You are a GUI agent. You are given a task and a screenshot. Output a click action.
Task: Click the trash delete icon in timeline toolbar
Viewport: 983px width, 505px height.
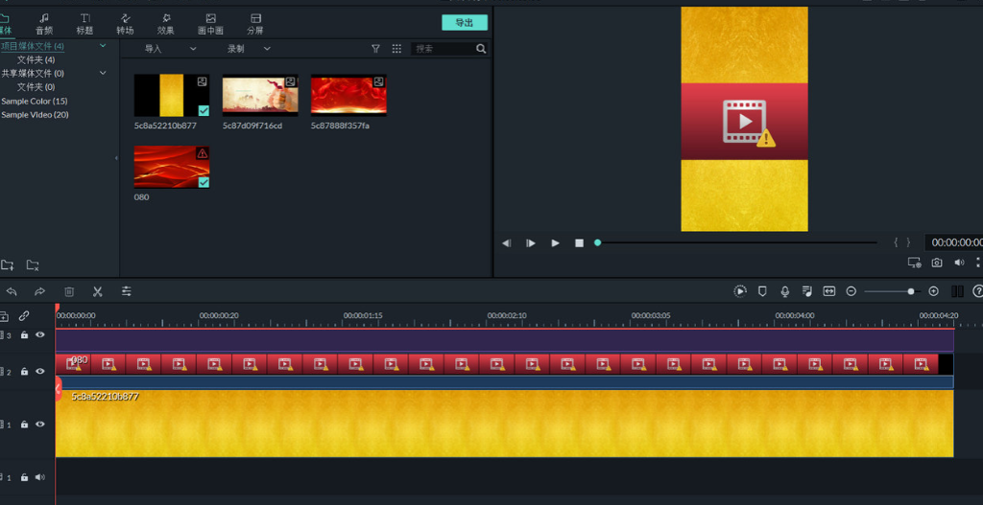click(69, 291)
